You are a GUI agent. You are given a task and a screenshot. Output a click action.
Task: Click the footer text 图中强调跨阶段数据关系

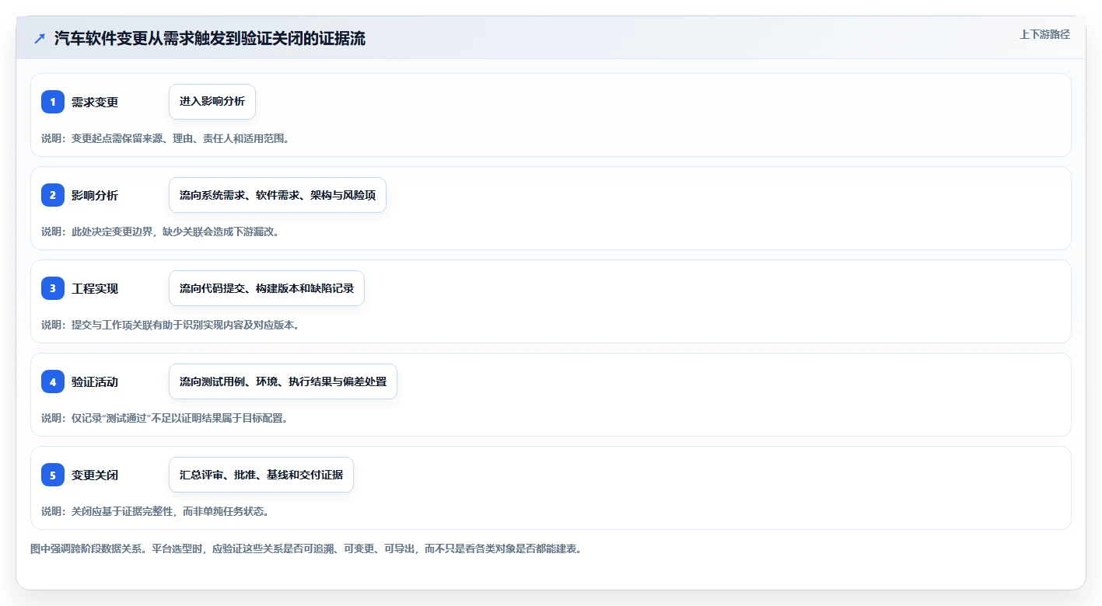click(x=306, y=549)
